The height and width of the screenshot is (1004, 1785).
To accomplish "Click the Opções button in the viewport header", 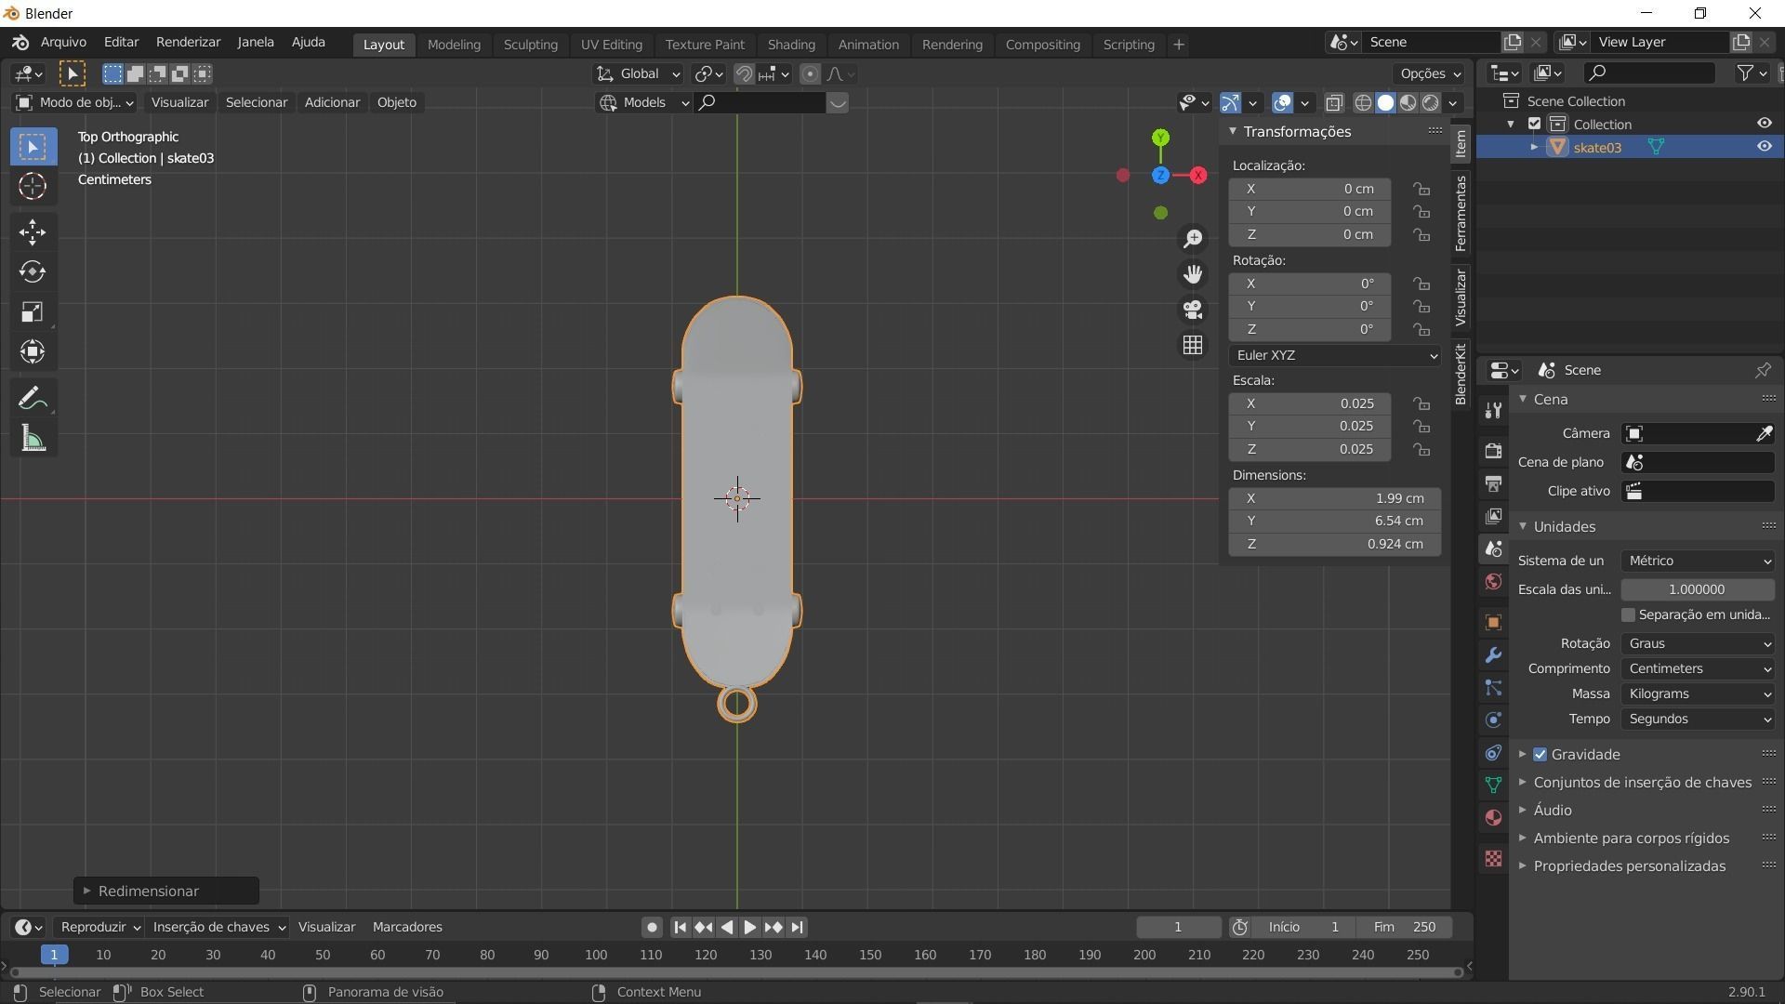I will [x=1429, y=74].
